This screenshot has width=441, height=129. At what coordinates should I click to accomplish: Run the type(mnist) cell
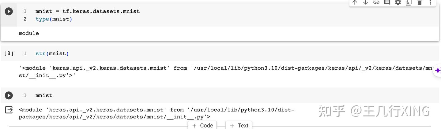(x=9, y=12)
